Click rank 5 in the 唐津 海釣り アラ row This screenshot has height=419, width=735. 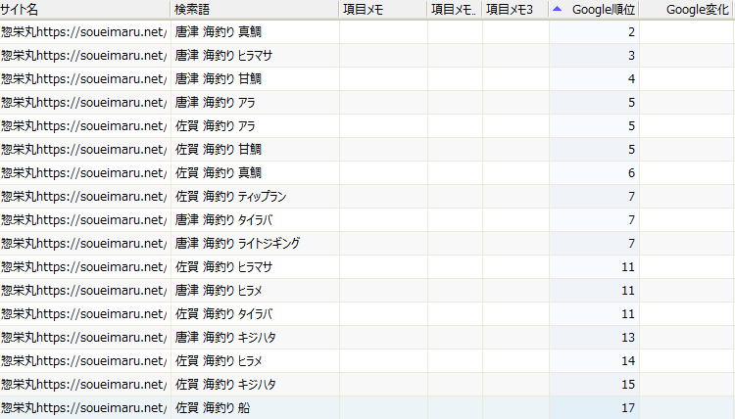[x=631, y=102]
